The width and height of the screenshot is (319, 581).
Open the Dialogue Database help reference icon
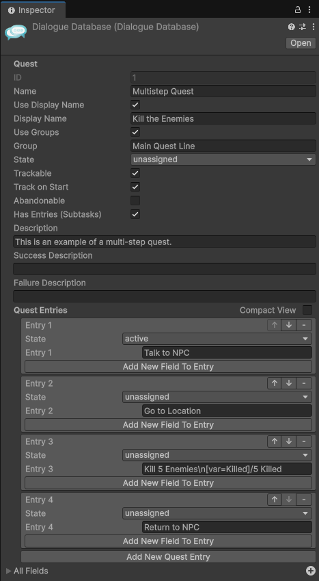[291, 27]
